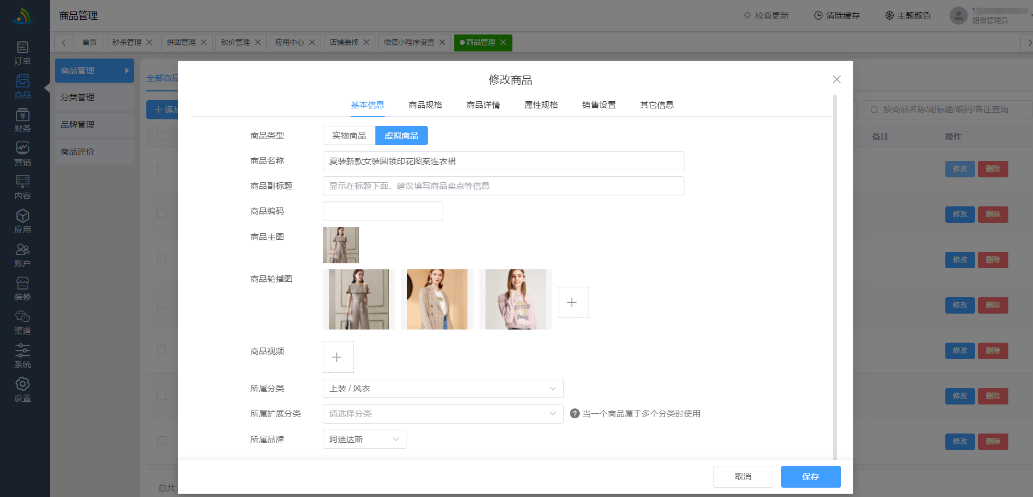Viewport: 1033px width, 497px height.
Task: Open the 财务 finance sidebar icon
Action: (x=22, y=120)
